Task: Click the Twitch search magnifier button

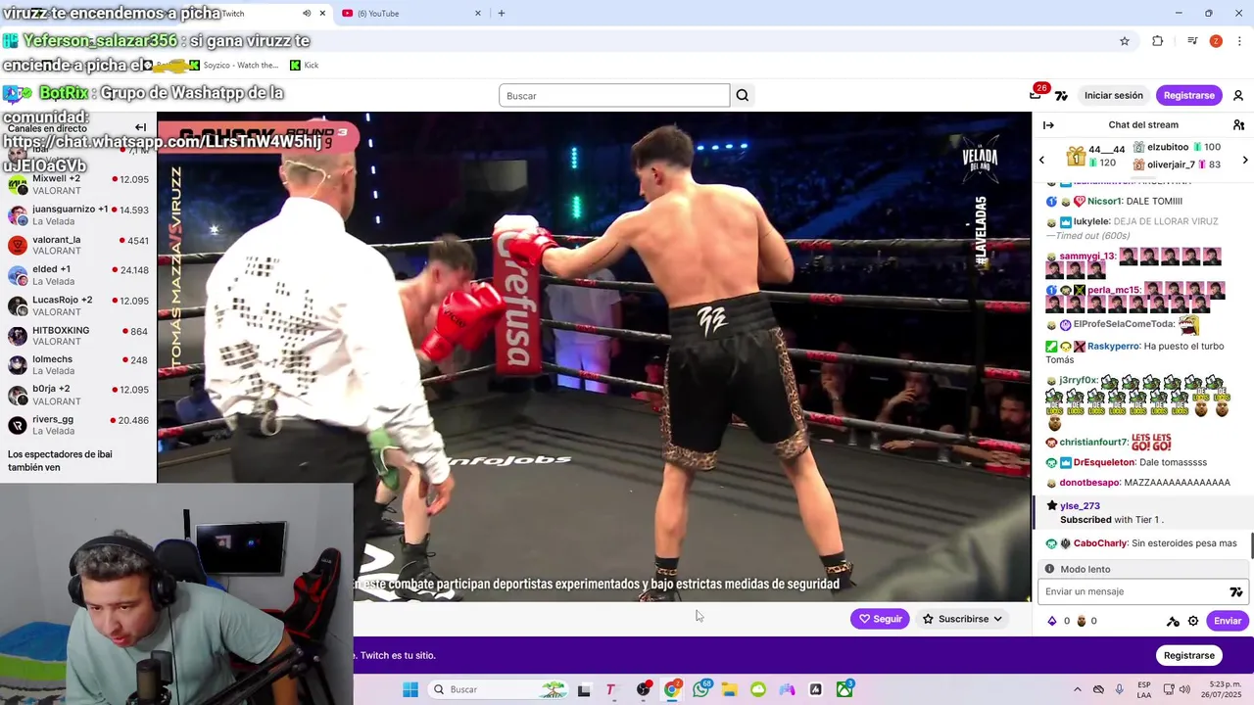Action: coord(743,95)
